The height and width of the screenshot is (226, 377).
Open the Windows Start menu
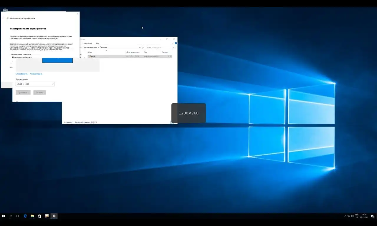pyautogui.click(x=4, y=216)
